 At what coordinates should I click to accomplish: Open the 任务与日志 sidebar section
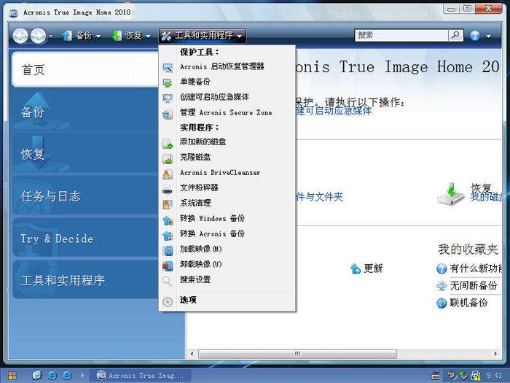85,196
